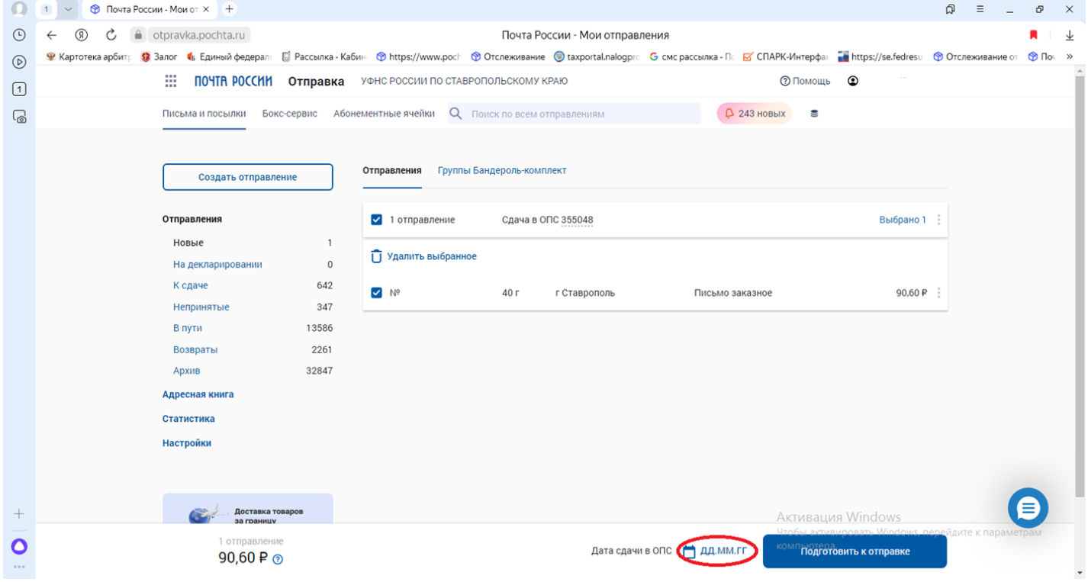The image size is (1088, 582).
Task: Click the balance coins icon
Action: tap(814, 114)
